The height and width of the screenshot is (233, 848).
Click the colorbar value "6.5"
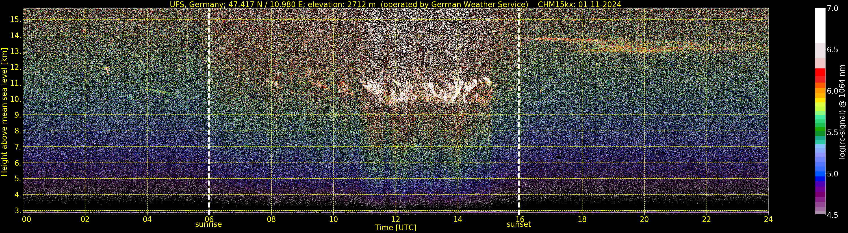coord(832,50)
